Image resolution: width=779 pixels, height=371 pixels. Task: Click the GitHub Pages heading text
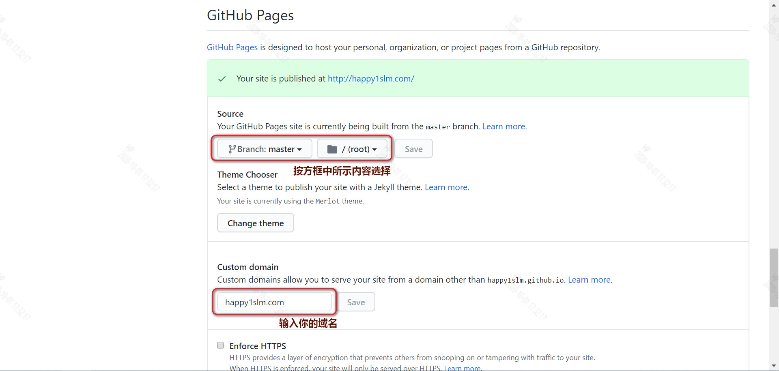250,15
